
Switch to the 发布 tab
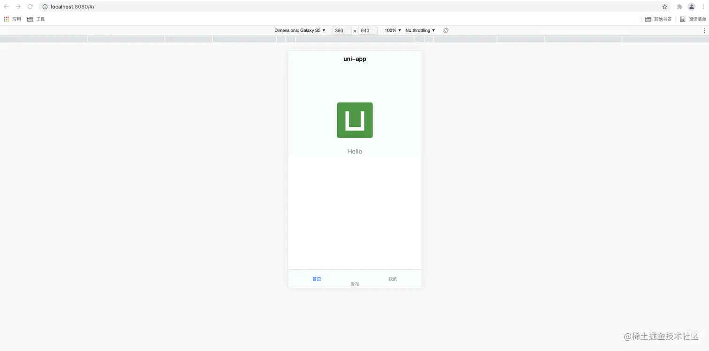[x=355, y=284]
